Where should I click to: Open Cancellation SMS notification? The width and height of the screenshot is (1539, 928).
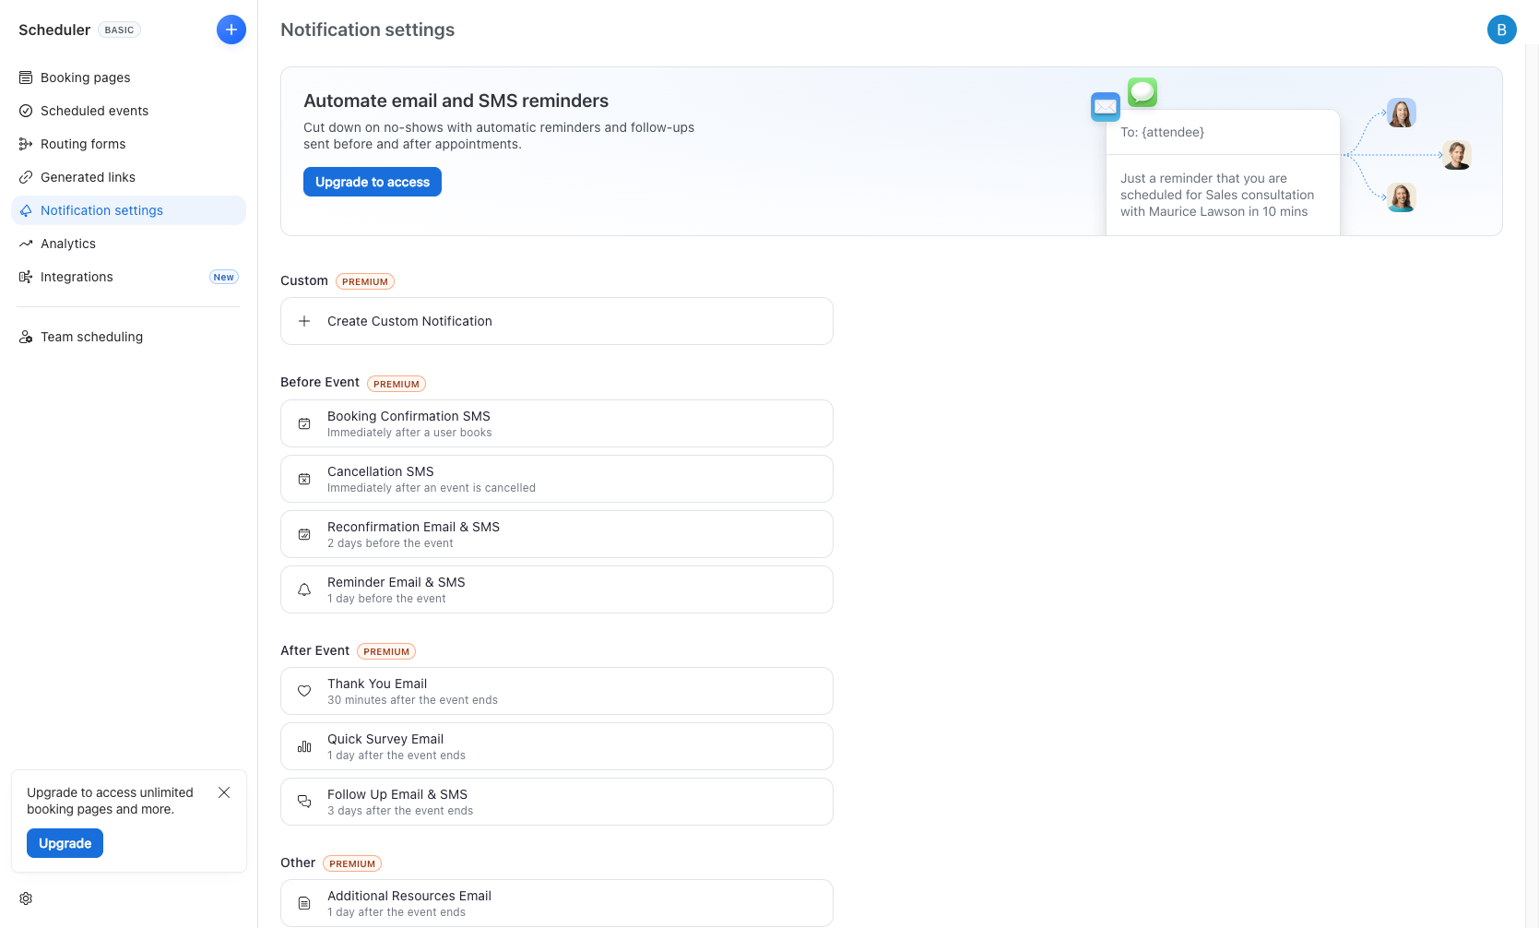click(x=557, y=479)
